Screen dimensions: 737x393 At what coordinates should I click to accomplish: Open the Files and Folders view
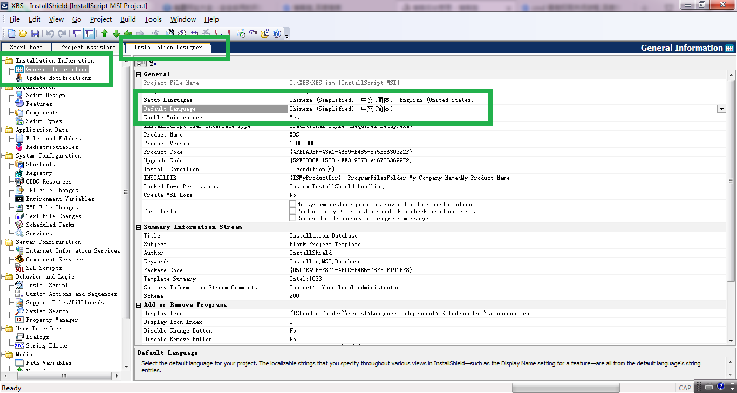point(53,138)
